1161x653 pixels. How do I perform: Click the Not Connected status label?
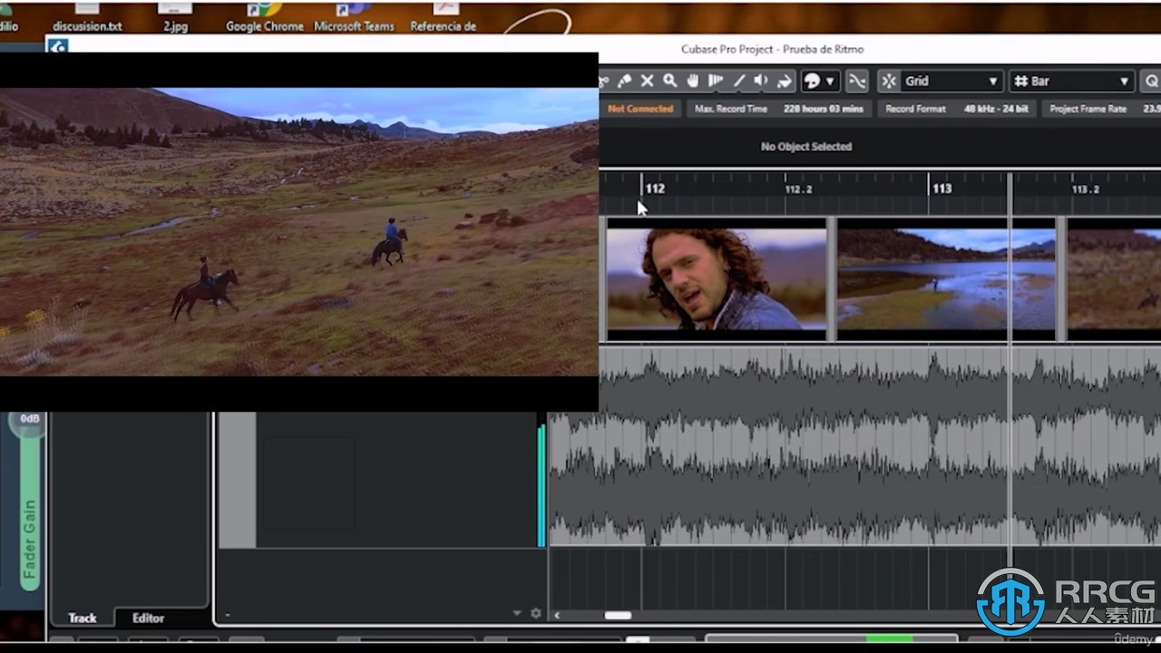coord(640,109)
